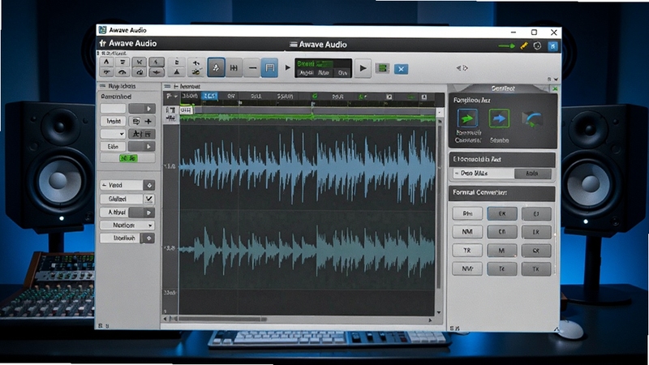This screenshot has width=649, height=365.
Task: Toggle the dark arrow switch in the top left row
Action: pyautogui.click(x=141, y=109)
